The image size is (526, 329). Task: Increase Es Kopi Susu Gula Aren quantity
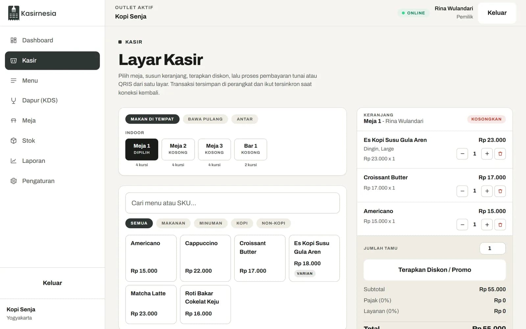487,154
